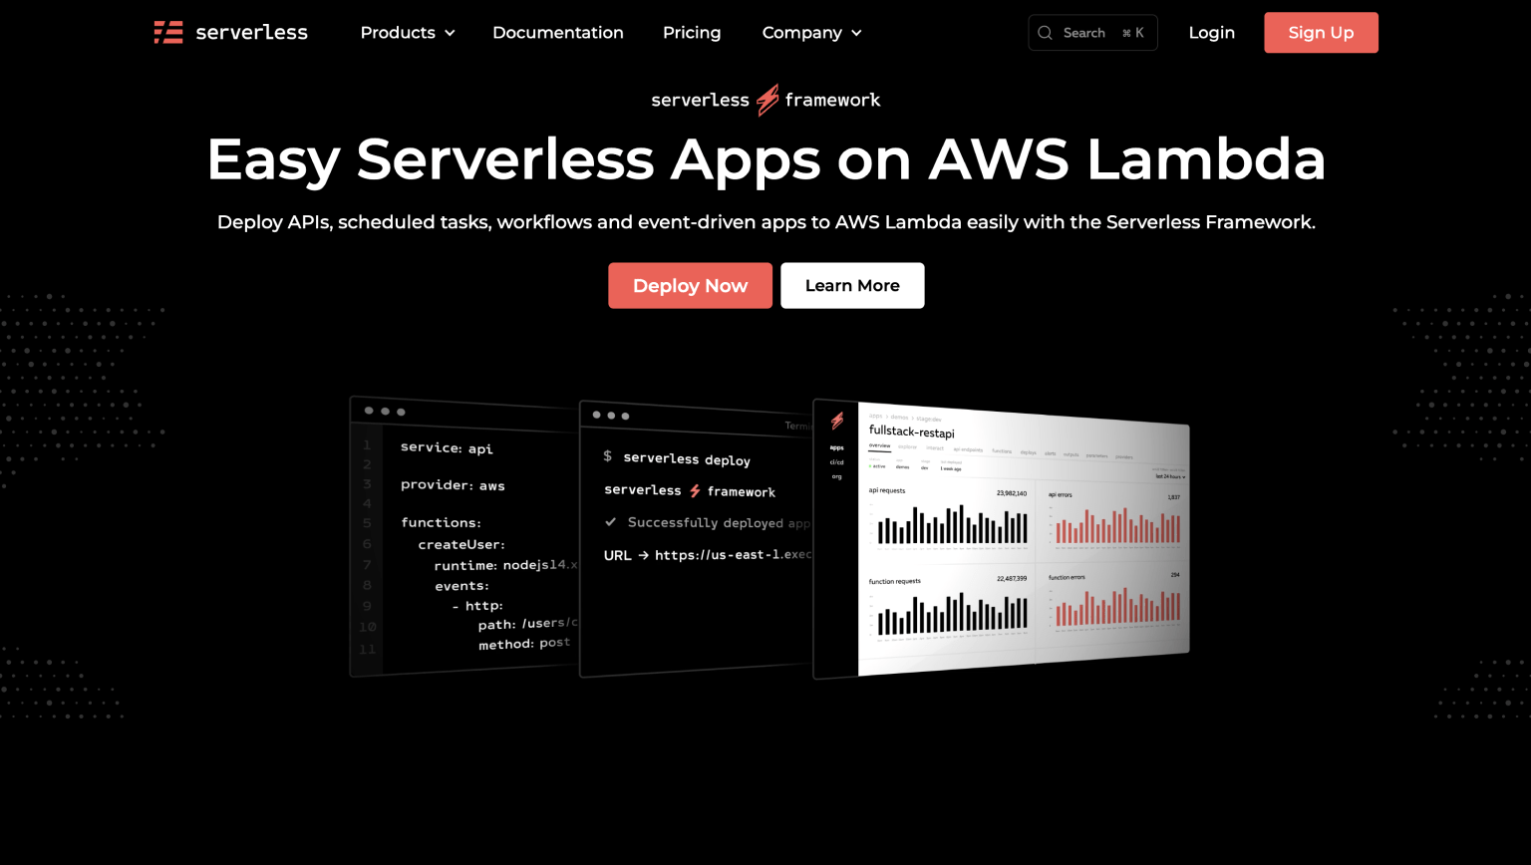This screenshot has height=865, width=1531.
Task: Click the code editor window illustration
Action: tap(464, 536)
